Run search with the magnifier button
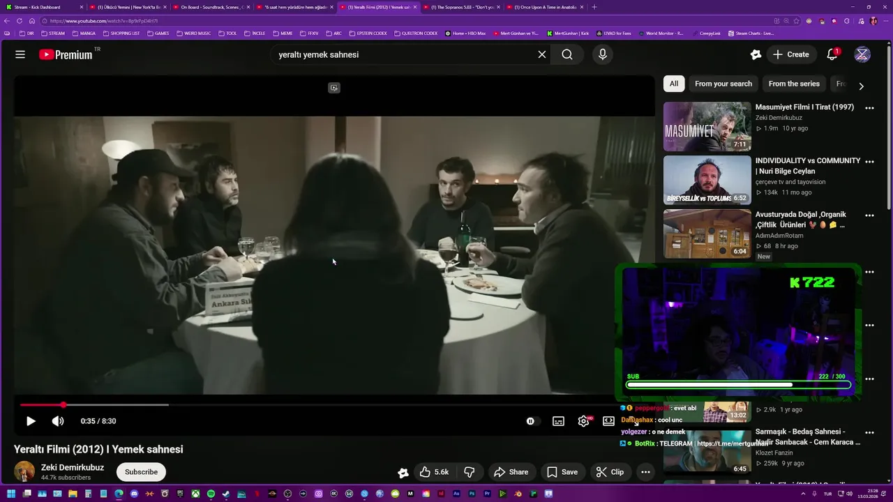Viewport: 893px width, 502px height. (567, 54)
